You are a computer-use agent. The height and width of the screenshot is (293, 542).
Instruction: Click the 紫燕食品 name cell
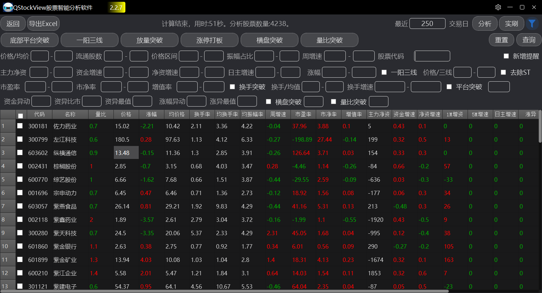[x=70, y=206]
